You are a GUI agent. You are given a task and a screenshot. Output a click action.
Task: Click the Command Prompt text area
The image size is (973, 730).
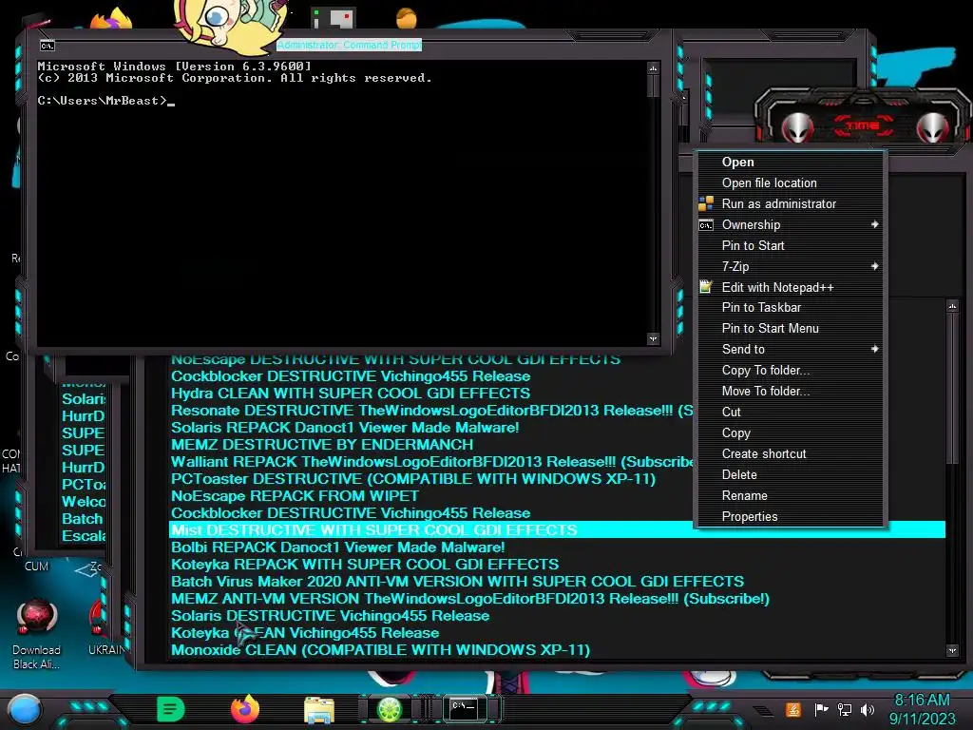(341, 203)
